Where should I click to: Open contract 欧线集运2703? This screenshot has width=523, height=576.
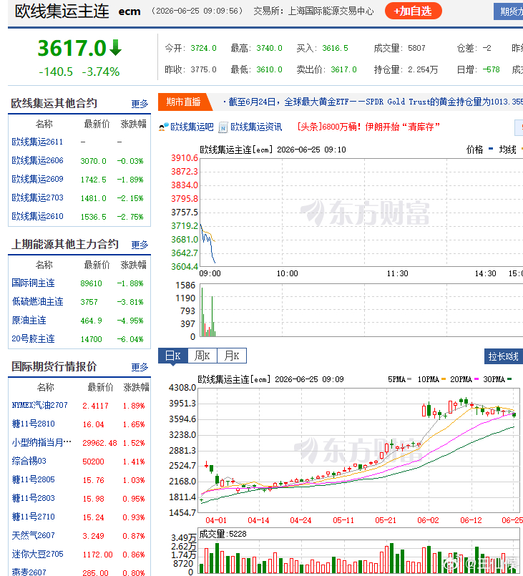(37, 197)
